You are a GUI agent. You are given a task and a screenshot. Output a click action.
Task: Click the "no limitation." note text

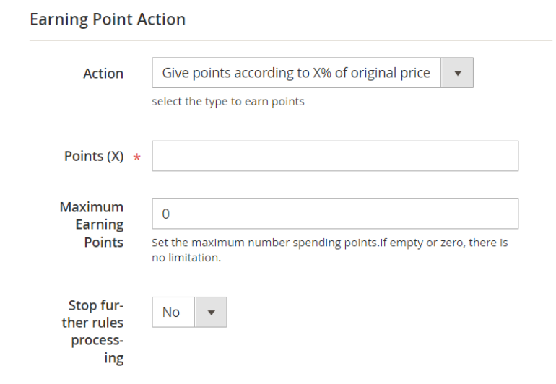pyautogui.click(x=186, y=257)
